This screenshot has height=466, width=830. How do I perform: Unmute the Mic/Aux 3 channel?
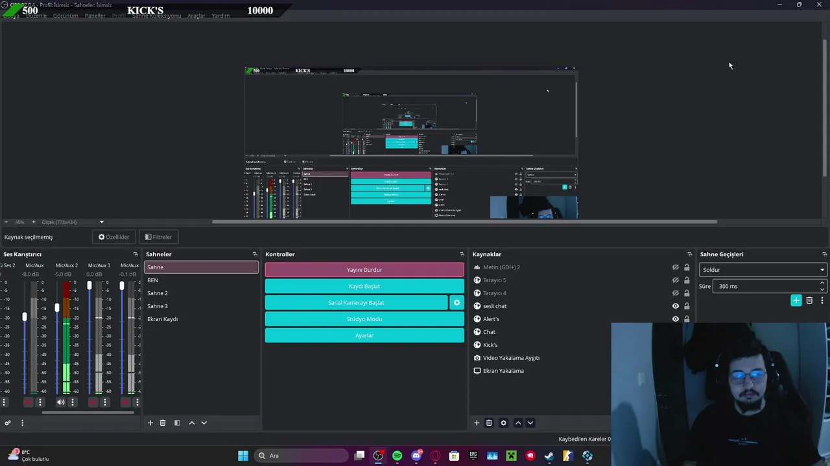pyautogui.click(x=93, y=403)
